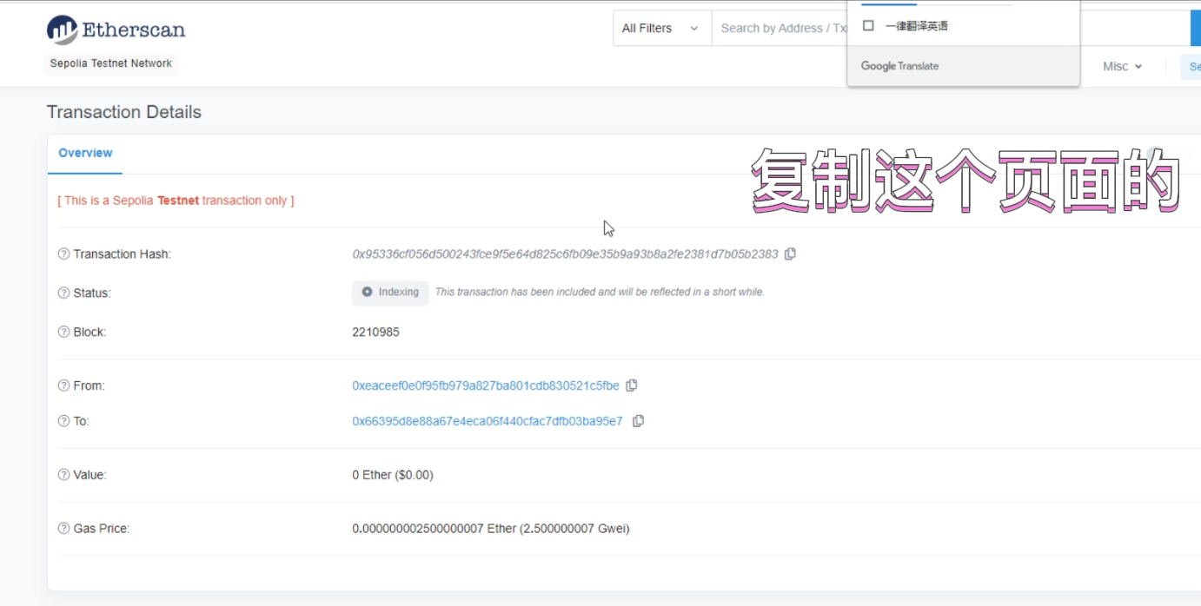The image size is (1201, 606).
Task: Click help icon beside Transaction Hash
Action: 63,254
